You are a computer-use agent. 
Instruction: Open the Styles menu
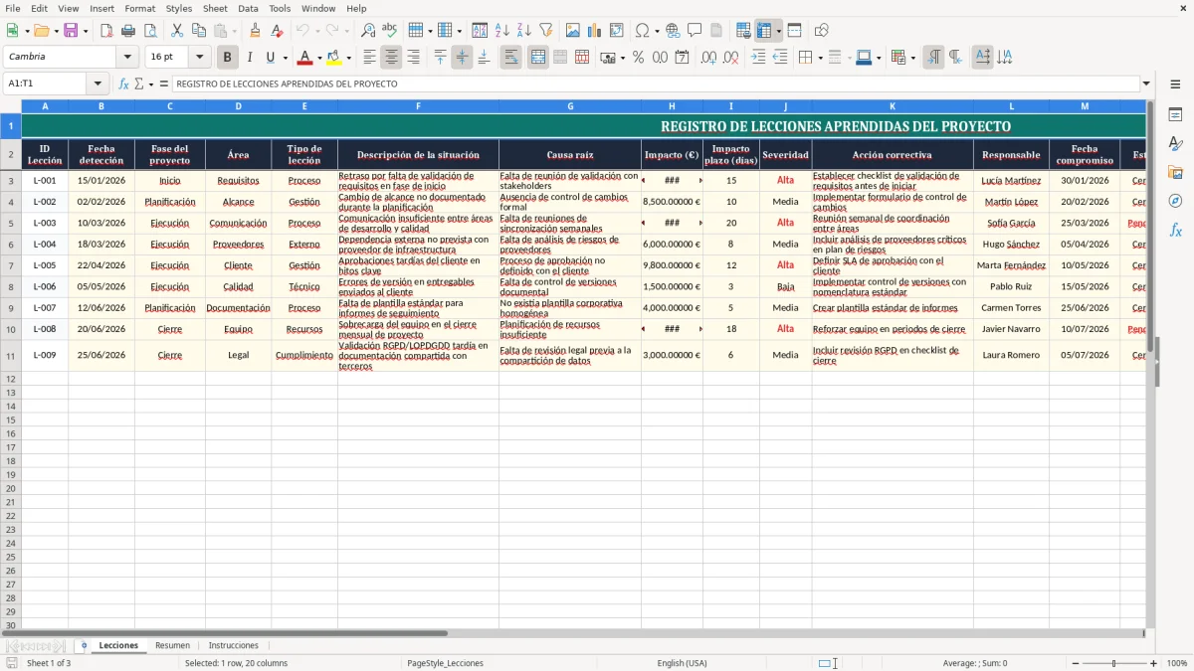(x=179, y=8)
